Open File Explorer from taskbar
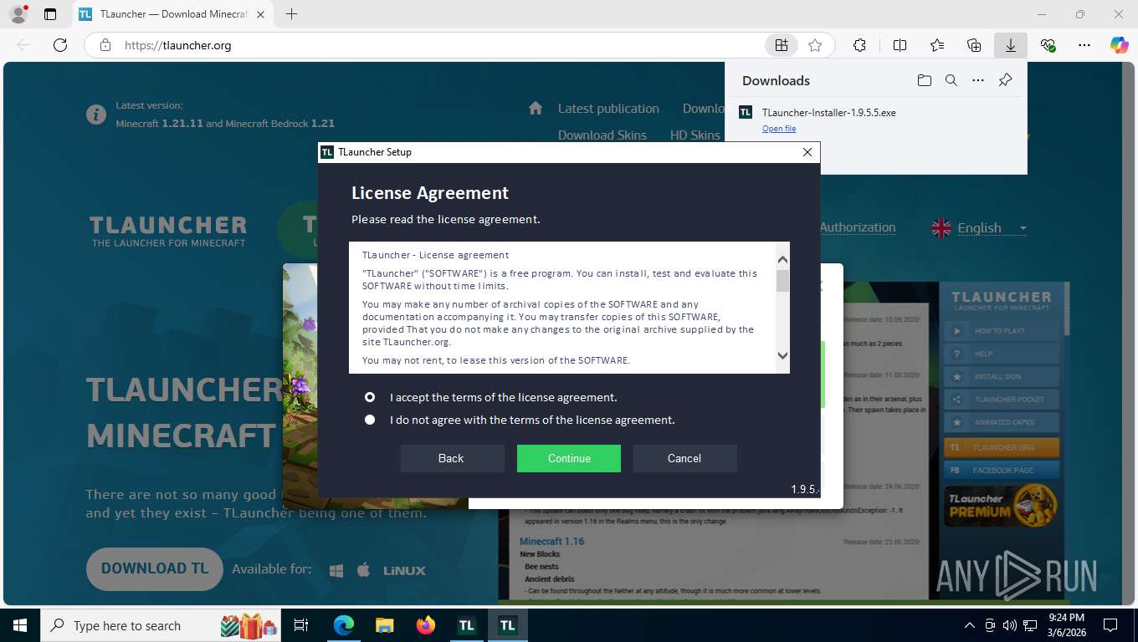This screenshot has width=1138, height=642. [x=384, y=625]
